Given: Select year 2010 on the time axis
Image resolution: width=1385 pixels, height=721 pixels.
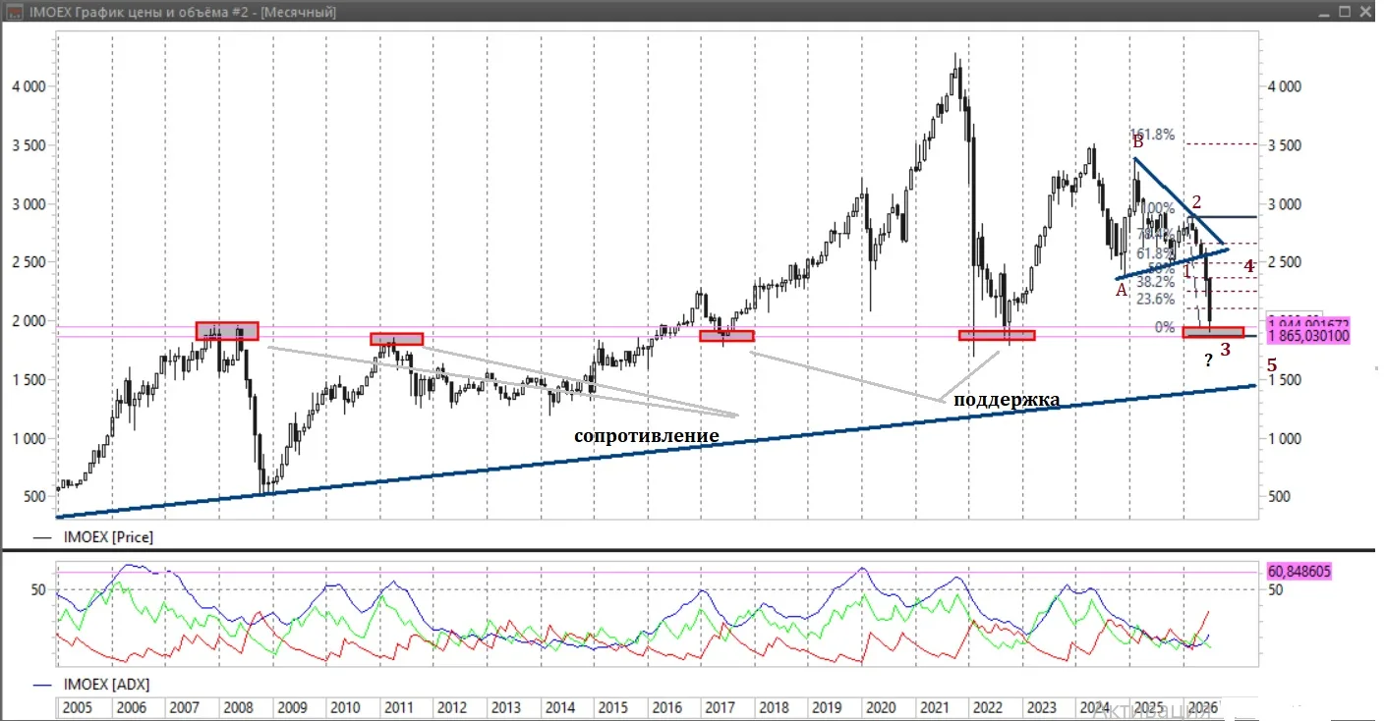Looking at the screenshot, I should (x=345, y=707).
